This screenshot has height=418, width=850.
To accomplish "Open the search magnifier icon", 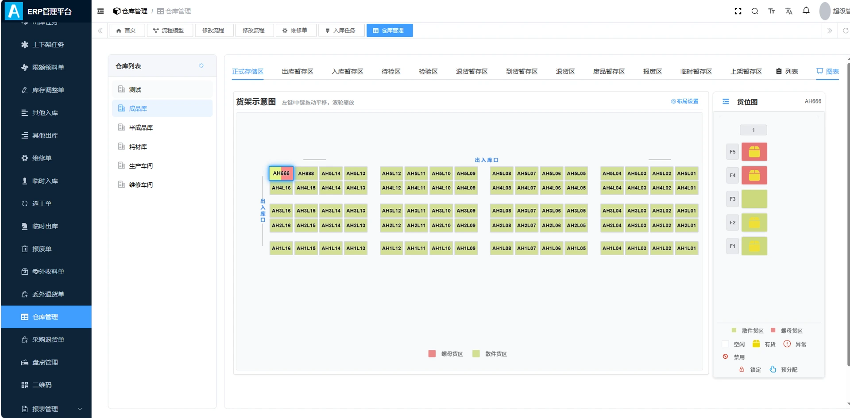I will (755, 11).
